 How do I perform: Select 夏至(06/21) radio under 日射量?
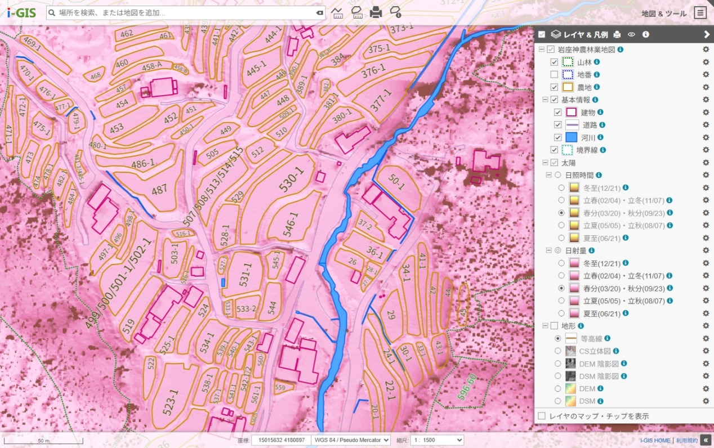(x=561, y=313)
